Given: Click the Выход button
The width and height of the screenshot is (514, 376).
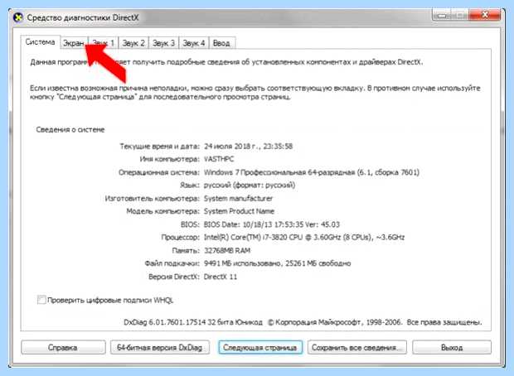Looking at the screenshot, I should tap(452, 347).
